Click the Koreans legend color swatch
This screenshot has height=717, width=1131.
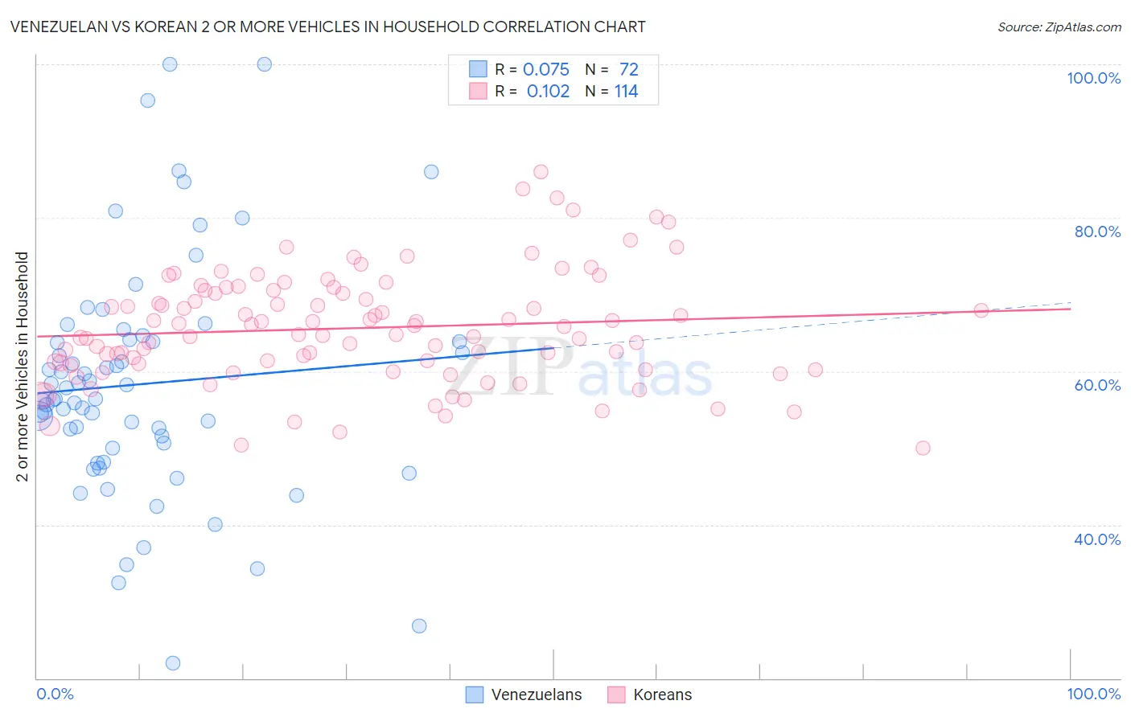616,694
